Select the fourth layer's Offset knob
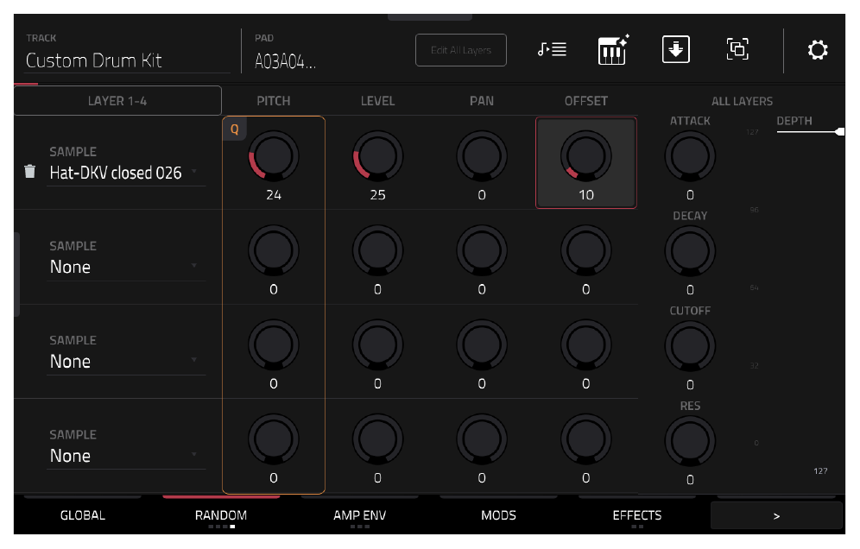This screenshot has height=549, width=860. 585,439
